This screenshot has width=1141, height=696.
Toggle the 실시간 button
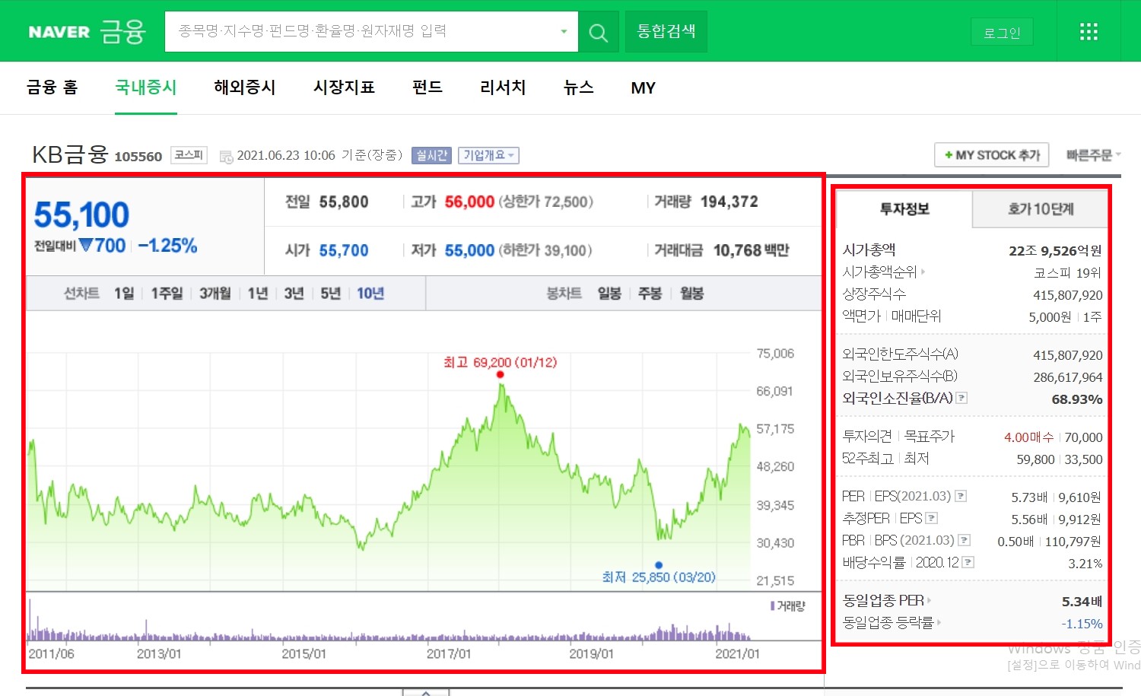coord(431,155)
